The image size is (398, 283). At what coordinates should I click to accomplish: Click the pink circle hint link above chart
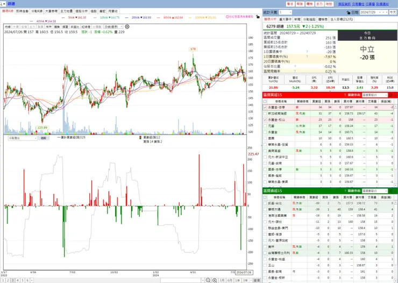click(239, 17)
